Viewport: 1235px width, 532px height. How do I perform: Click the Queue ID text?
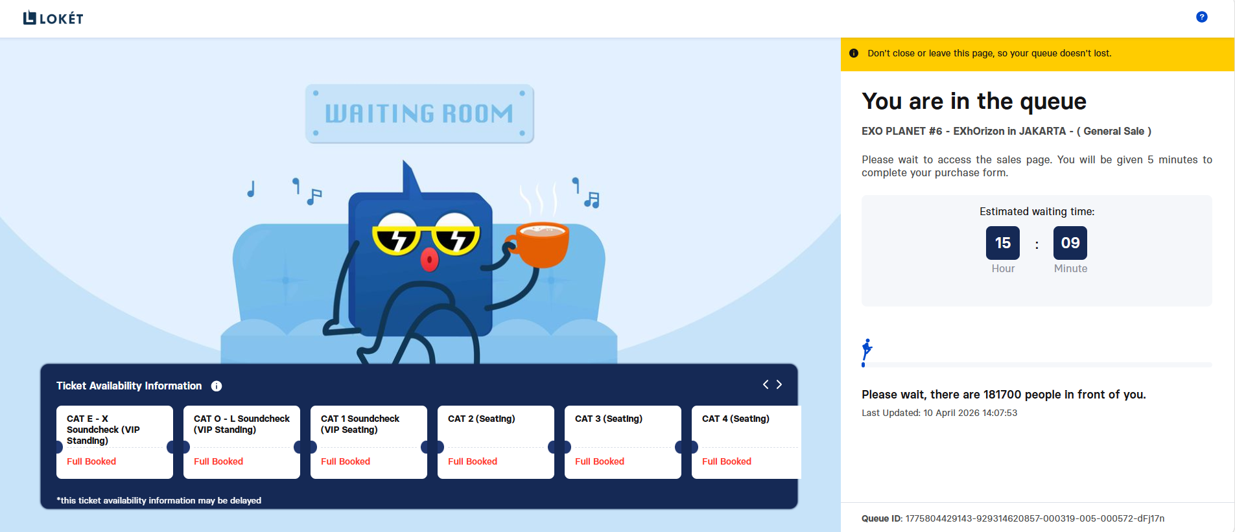(x=1013, y=518)
